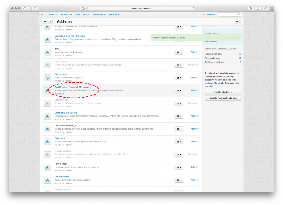Click the Safari address bar

click(141, 8)
